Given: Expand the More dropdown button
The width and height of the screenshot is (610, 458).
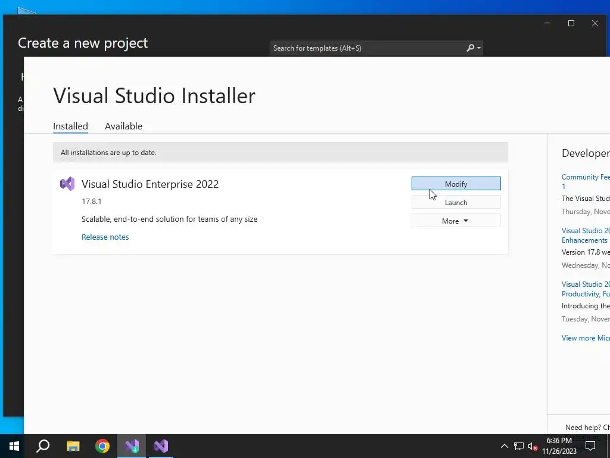Looking at the screenshot, I should click(x=456, y=221).
